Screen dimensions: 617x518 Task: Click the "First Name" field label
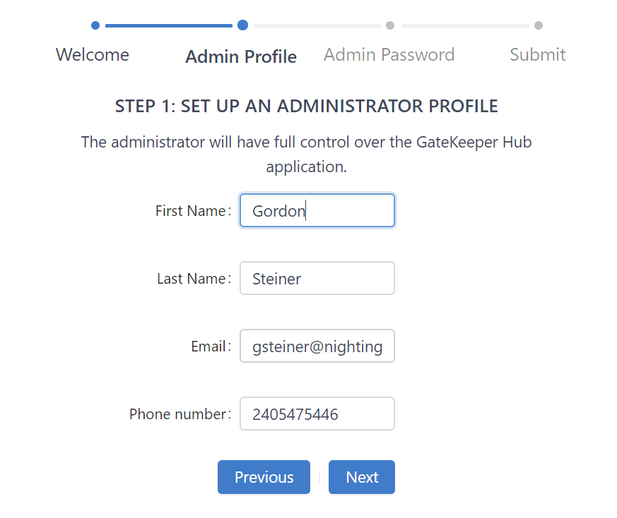191,211
